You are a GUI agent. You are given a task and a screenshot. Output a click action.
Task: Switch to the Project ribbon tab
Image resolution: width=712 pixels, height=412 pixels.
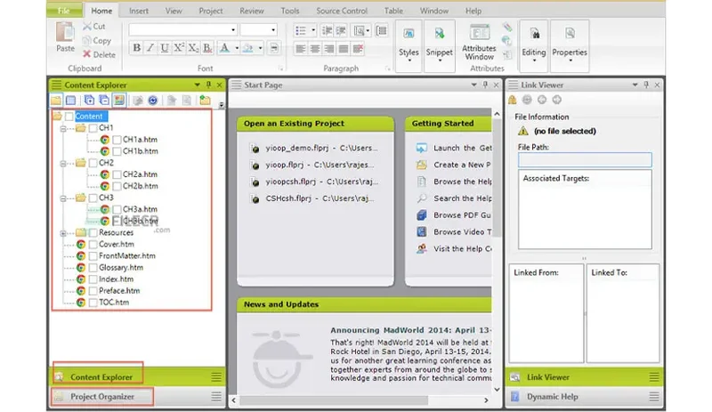[211, 11]
